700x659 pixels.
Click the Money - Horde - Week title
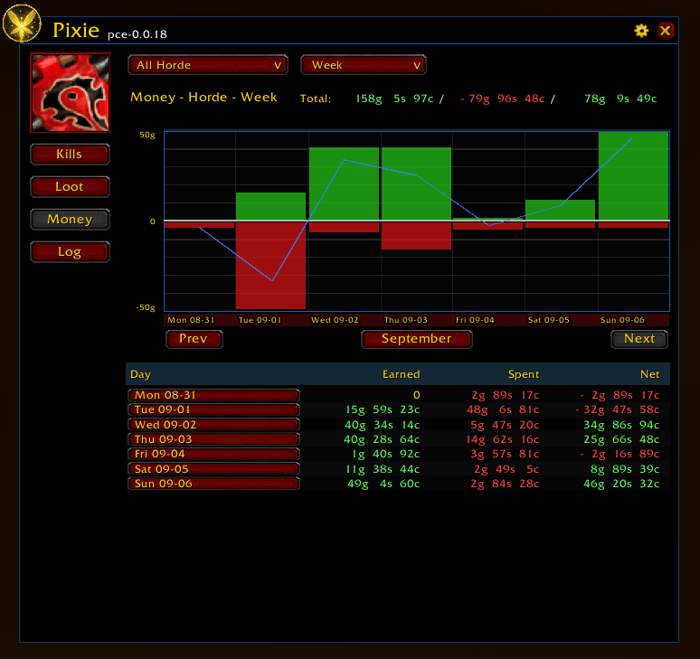203,98
